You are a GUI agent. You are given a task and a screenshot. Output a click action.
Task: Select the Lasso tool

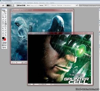(x=3, y=15)
